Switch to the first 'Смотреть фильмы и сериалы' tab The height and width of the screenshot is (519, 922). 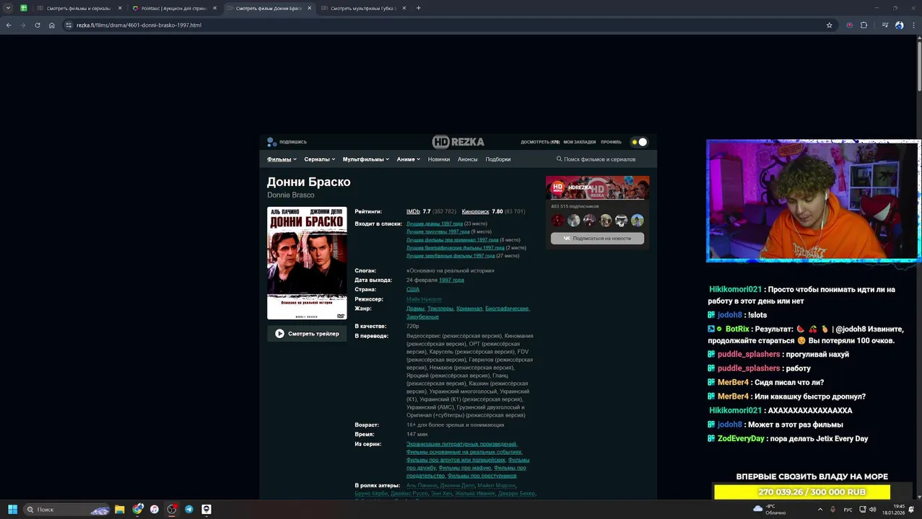pyautogui.click(x=78, y=8)
